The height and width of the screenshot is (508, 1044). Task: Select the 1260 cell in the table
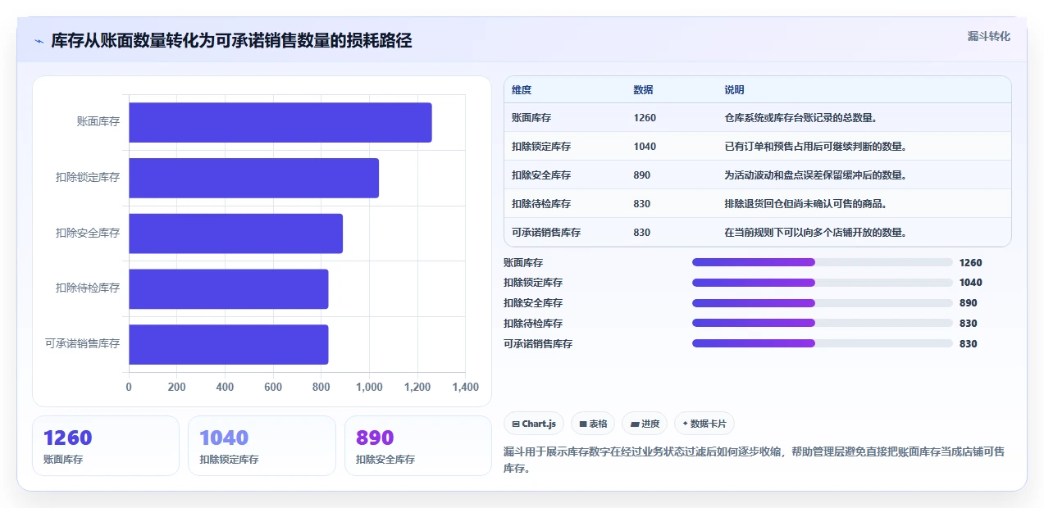pyautogui.click(x=645, y=118)
